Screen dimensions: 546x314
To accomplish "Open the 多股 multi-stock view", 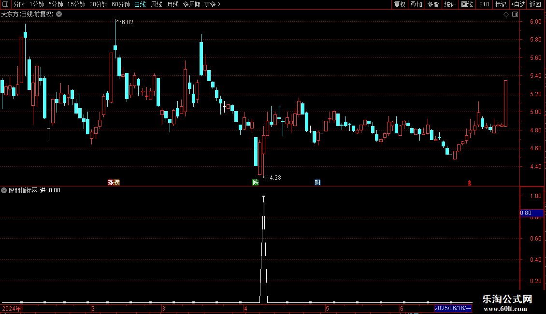I will coord(433,4).
